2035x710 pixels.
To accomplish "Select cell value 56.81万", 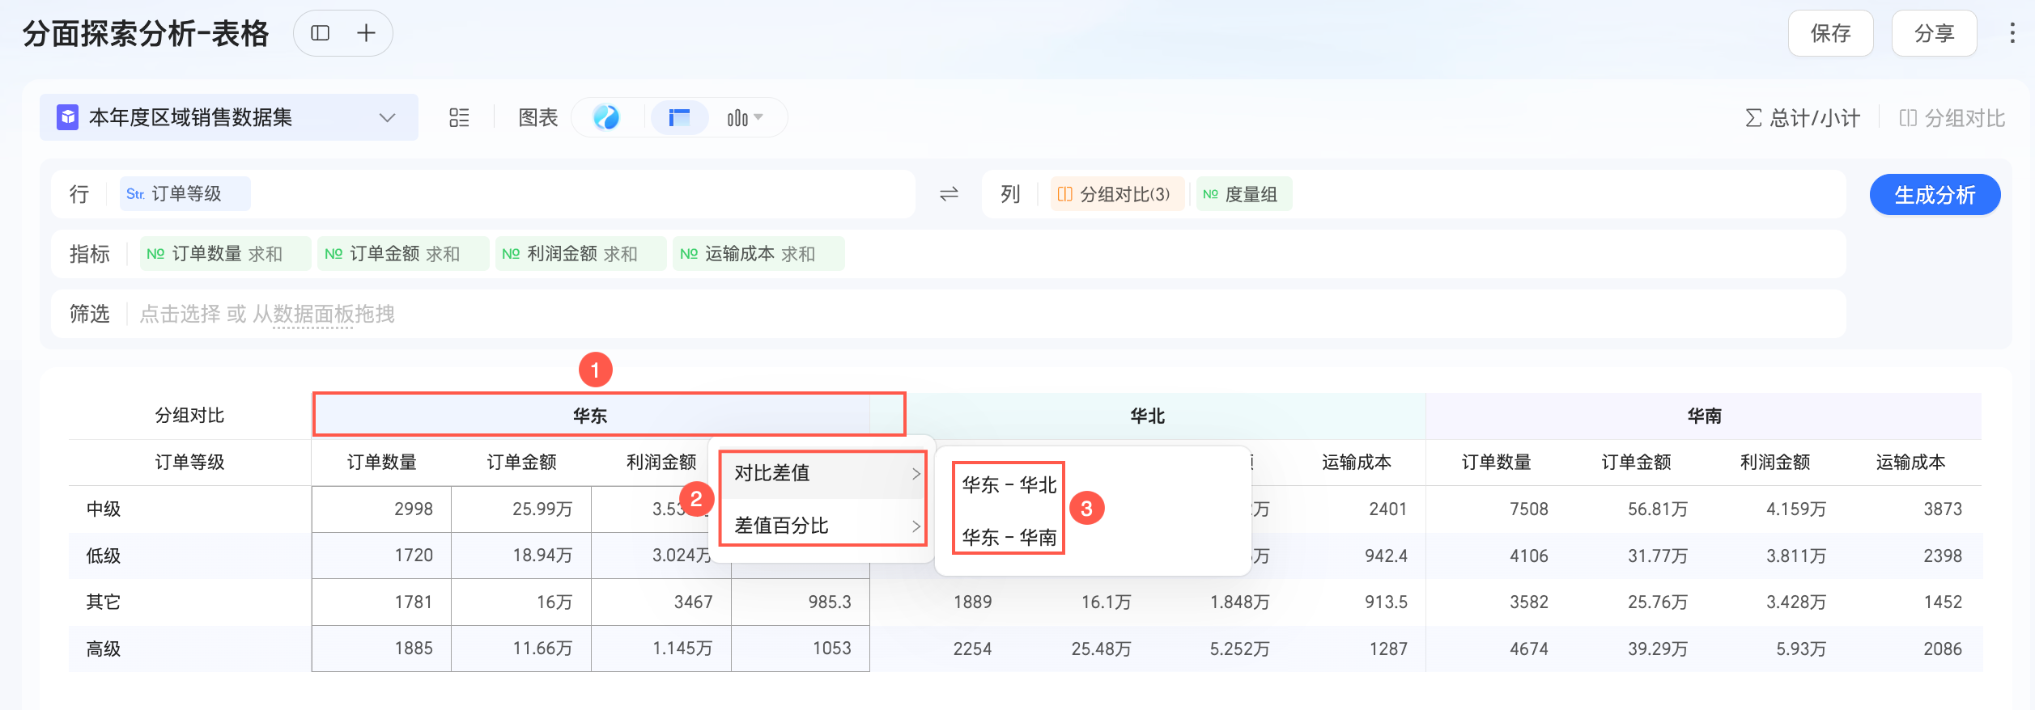I will click(1658, 509).
